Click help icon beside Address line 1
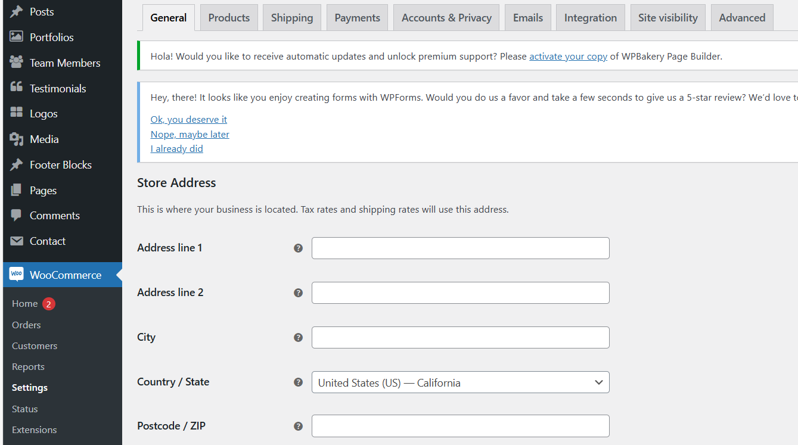This screenshot has width=798, height=445. (299, 248)
